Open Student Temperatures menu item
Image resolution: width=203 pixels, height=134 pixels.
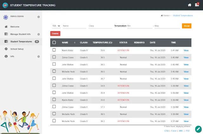pyautogui.click(x=21, y=42)
